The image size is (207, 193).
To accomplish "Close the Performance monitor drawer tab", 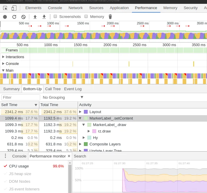I will coord(69,156).
